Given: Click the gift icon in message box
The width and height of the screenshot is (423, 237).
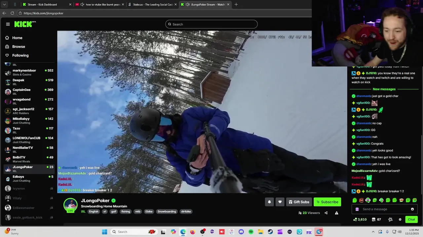Looking at the screenshot, I should [x=357, y=209].
